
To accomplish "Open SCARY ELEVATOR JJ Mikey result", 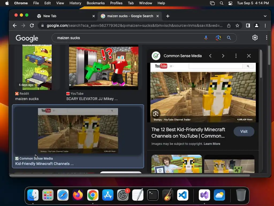I will point(92,99).
